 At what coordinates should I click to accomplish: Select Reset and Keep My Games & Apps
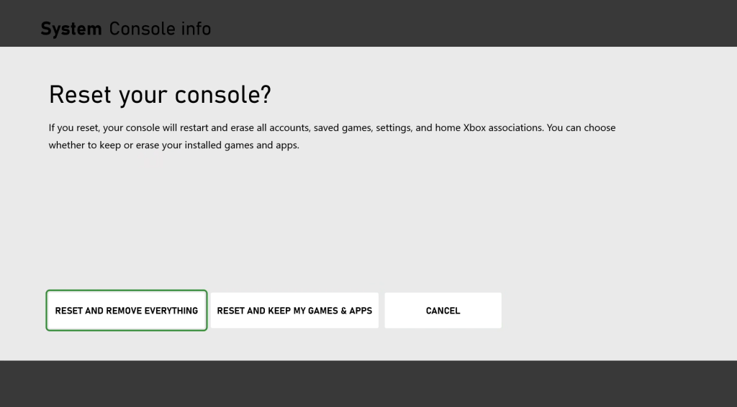coord(294,311)
